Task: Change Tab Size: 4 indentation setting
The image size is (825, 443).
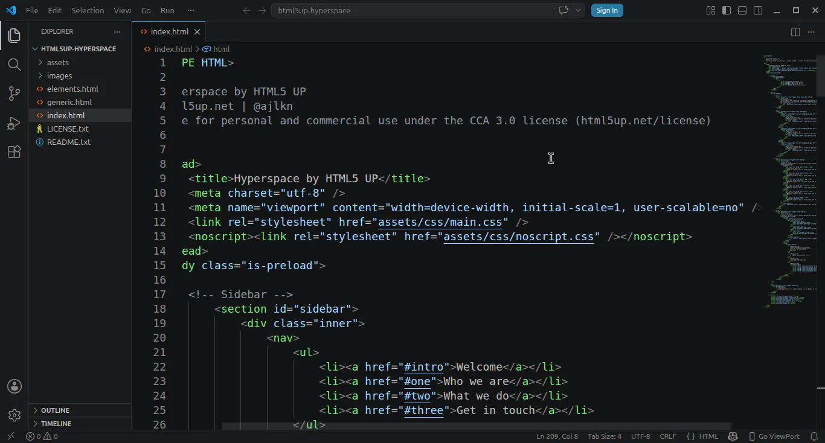Action: pos(605,436)
